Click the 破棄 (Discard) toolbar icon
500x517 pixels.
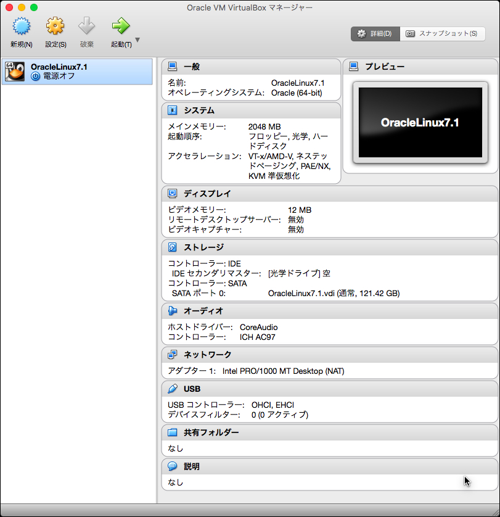pos(87,27)
